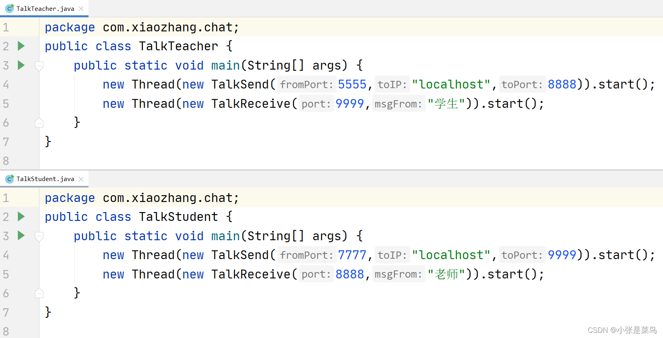Screen dimensions: 663x338
Task: Click TalkSend constructor in TalkStudent line 4
Action: [240, 255]
